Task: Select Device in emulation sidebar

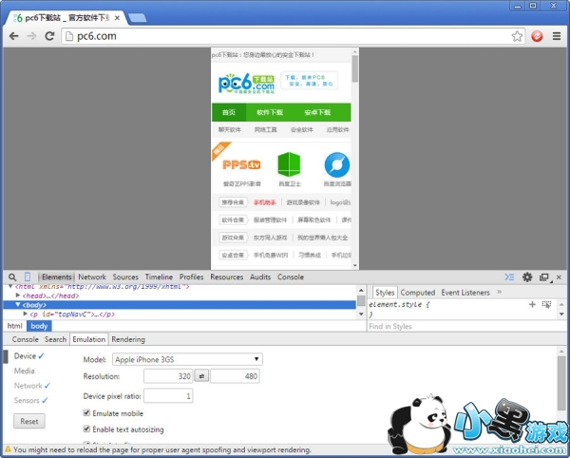Action: tap(25, 356)
